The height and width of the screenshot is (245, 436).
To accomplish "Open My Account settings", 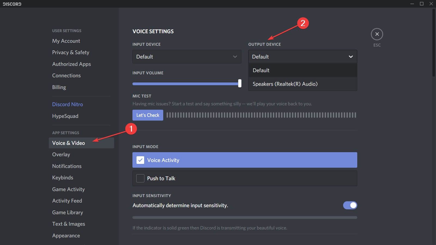I will [x=66, y=41].
